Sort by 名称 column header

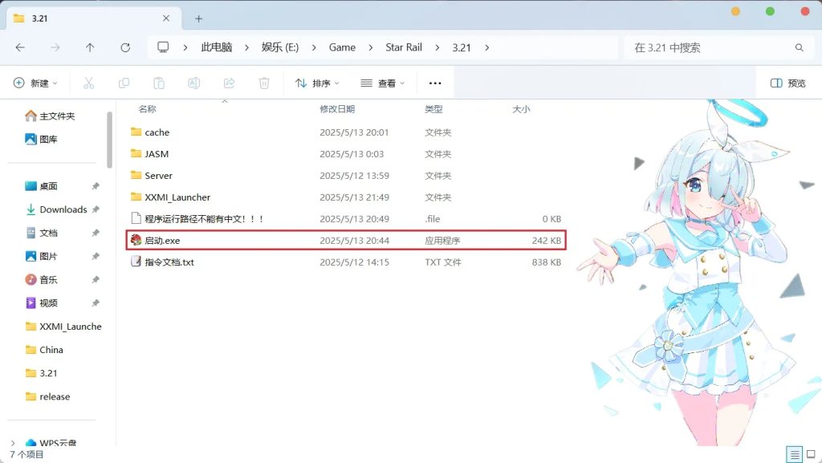148,109
